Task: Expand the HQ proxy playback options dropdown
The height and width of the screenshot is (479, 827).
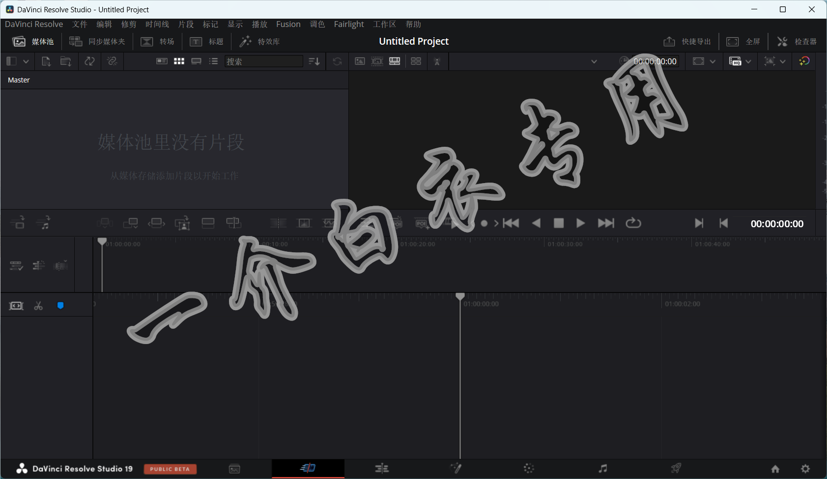Action: (x=748, y=61)
